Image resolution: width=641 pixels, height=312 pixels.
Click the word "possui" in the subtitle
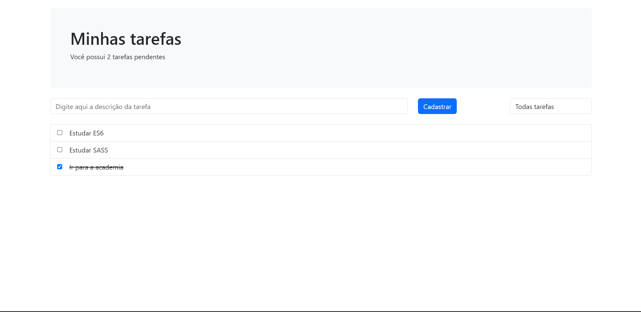pos(96,57)
